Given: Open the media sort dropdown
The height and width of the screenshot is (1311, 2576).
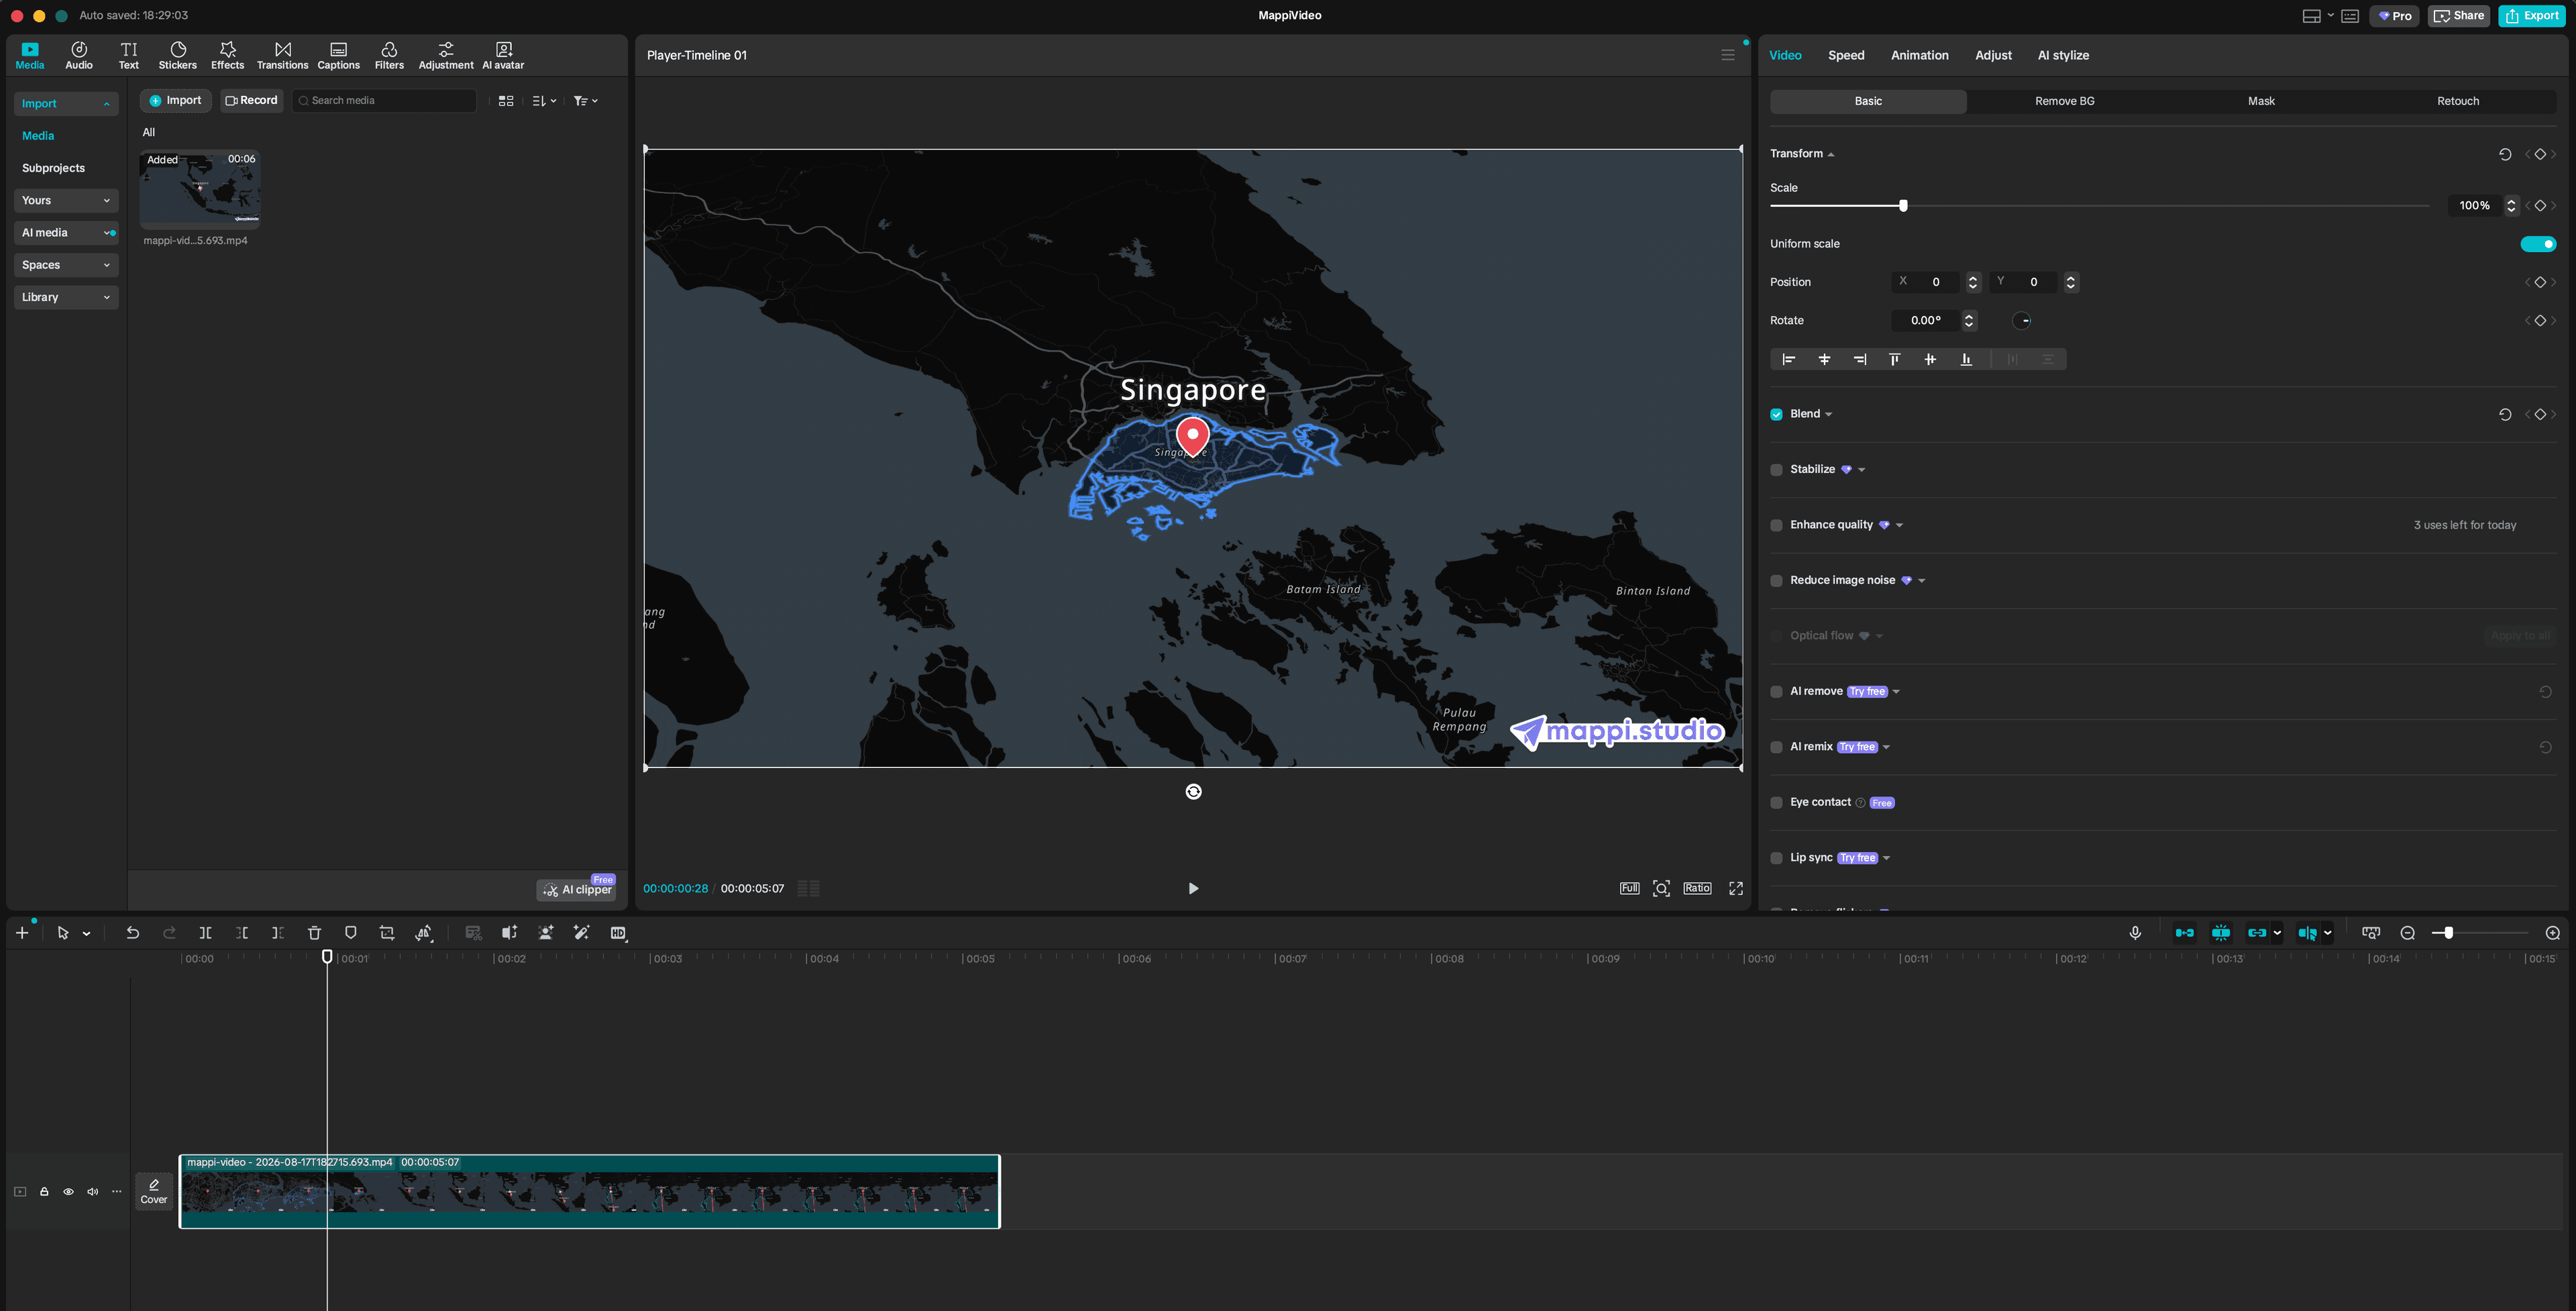Looking at the screenshot, I should click(x=544, y=101).
